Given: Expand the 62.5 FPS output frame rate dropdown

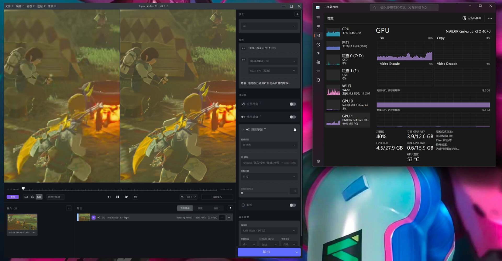Looking at the screenshot, I should 272,71.
